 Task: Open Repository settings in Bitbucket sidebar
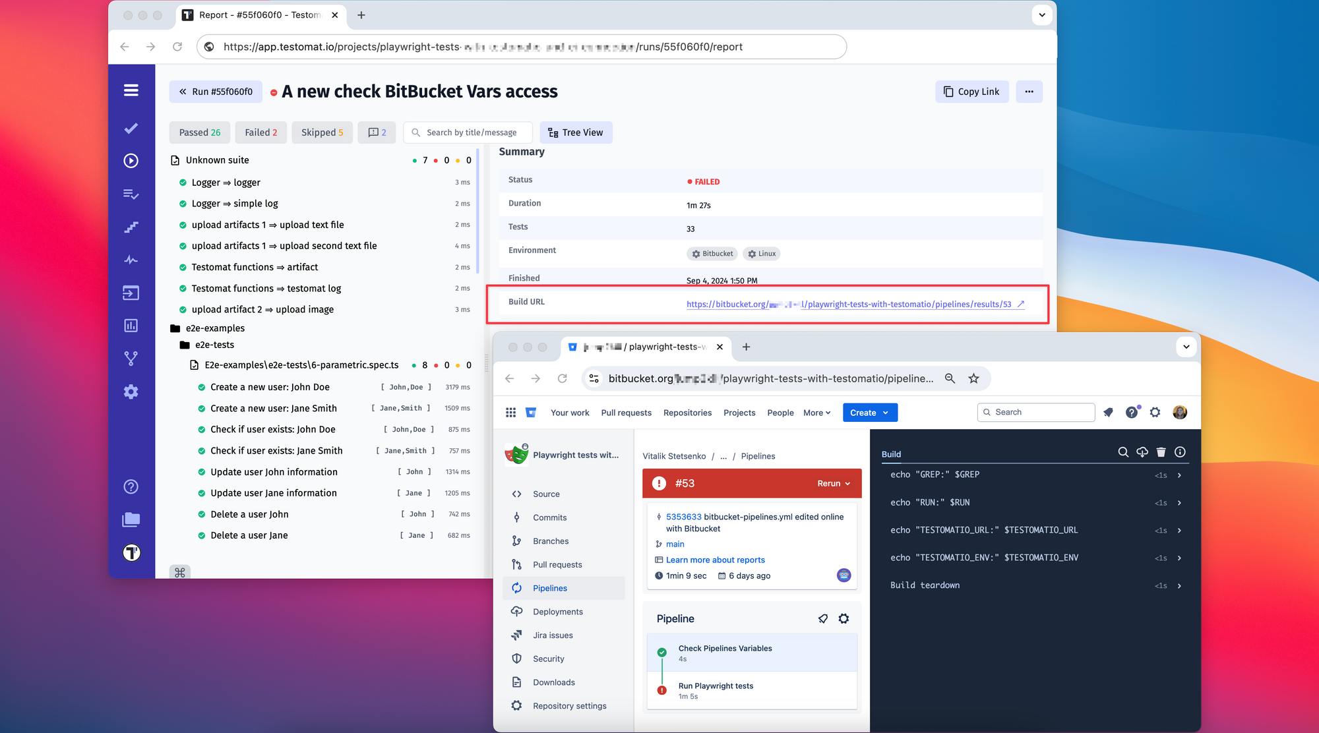click(564, 706)
